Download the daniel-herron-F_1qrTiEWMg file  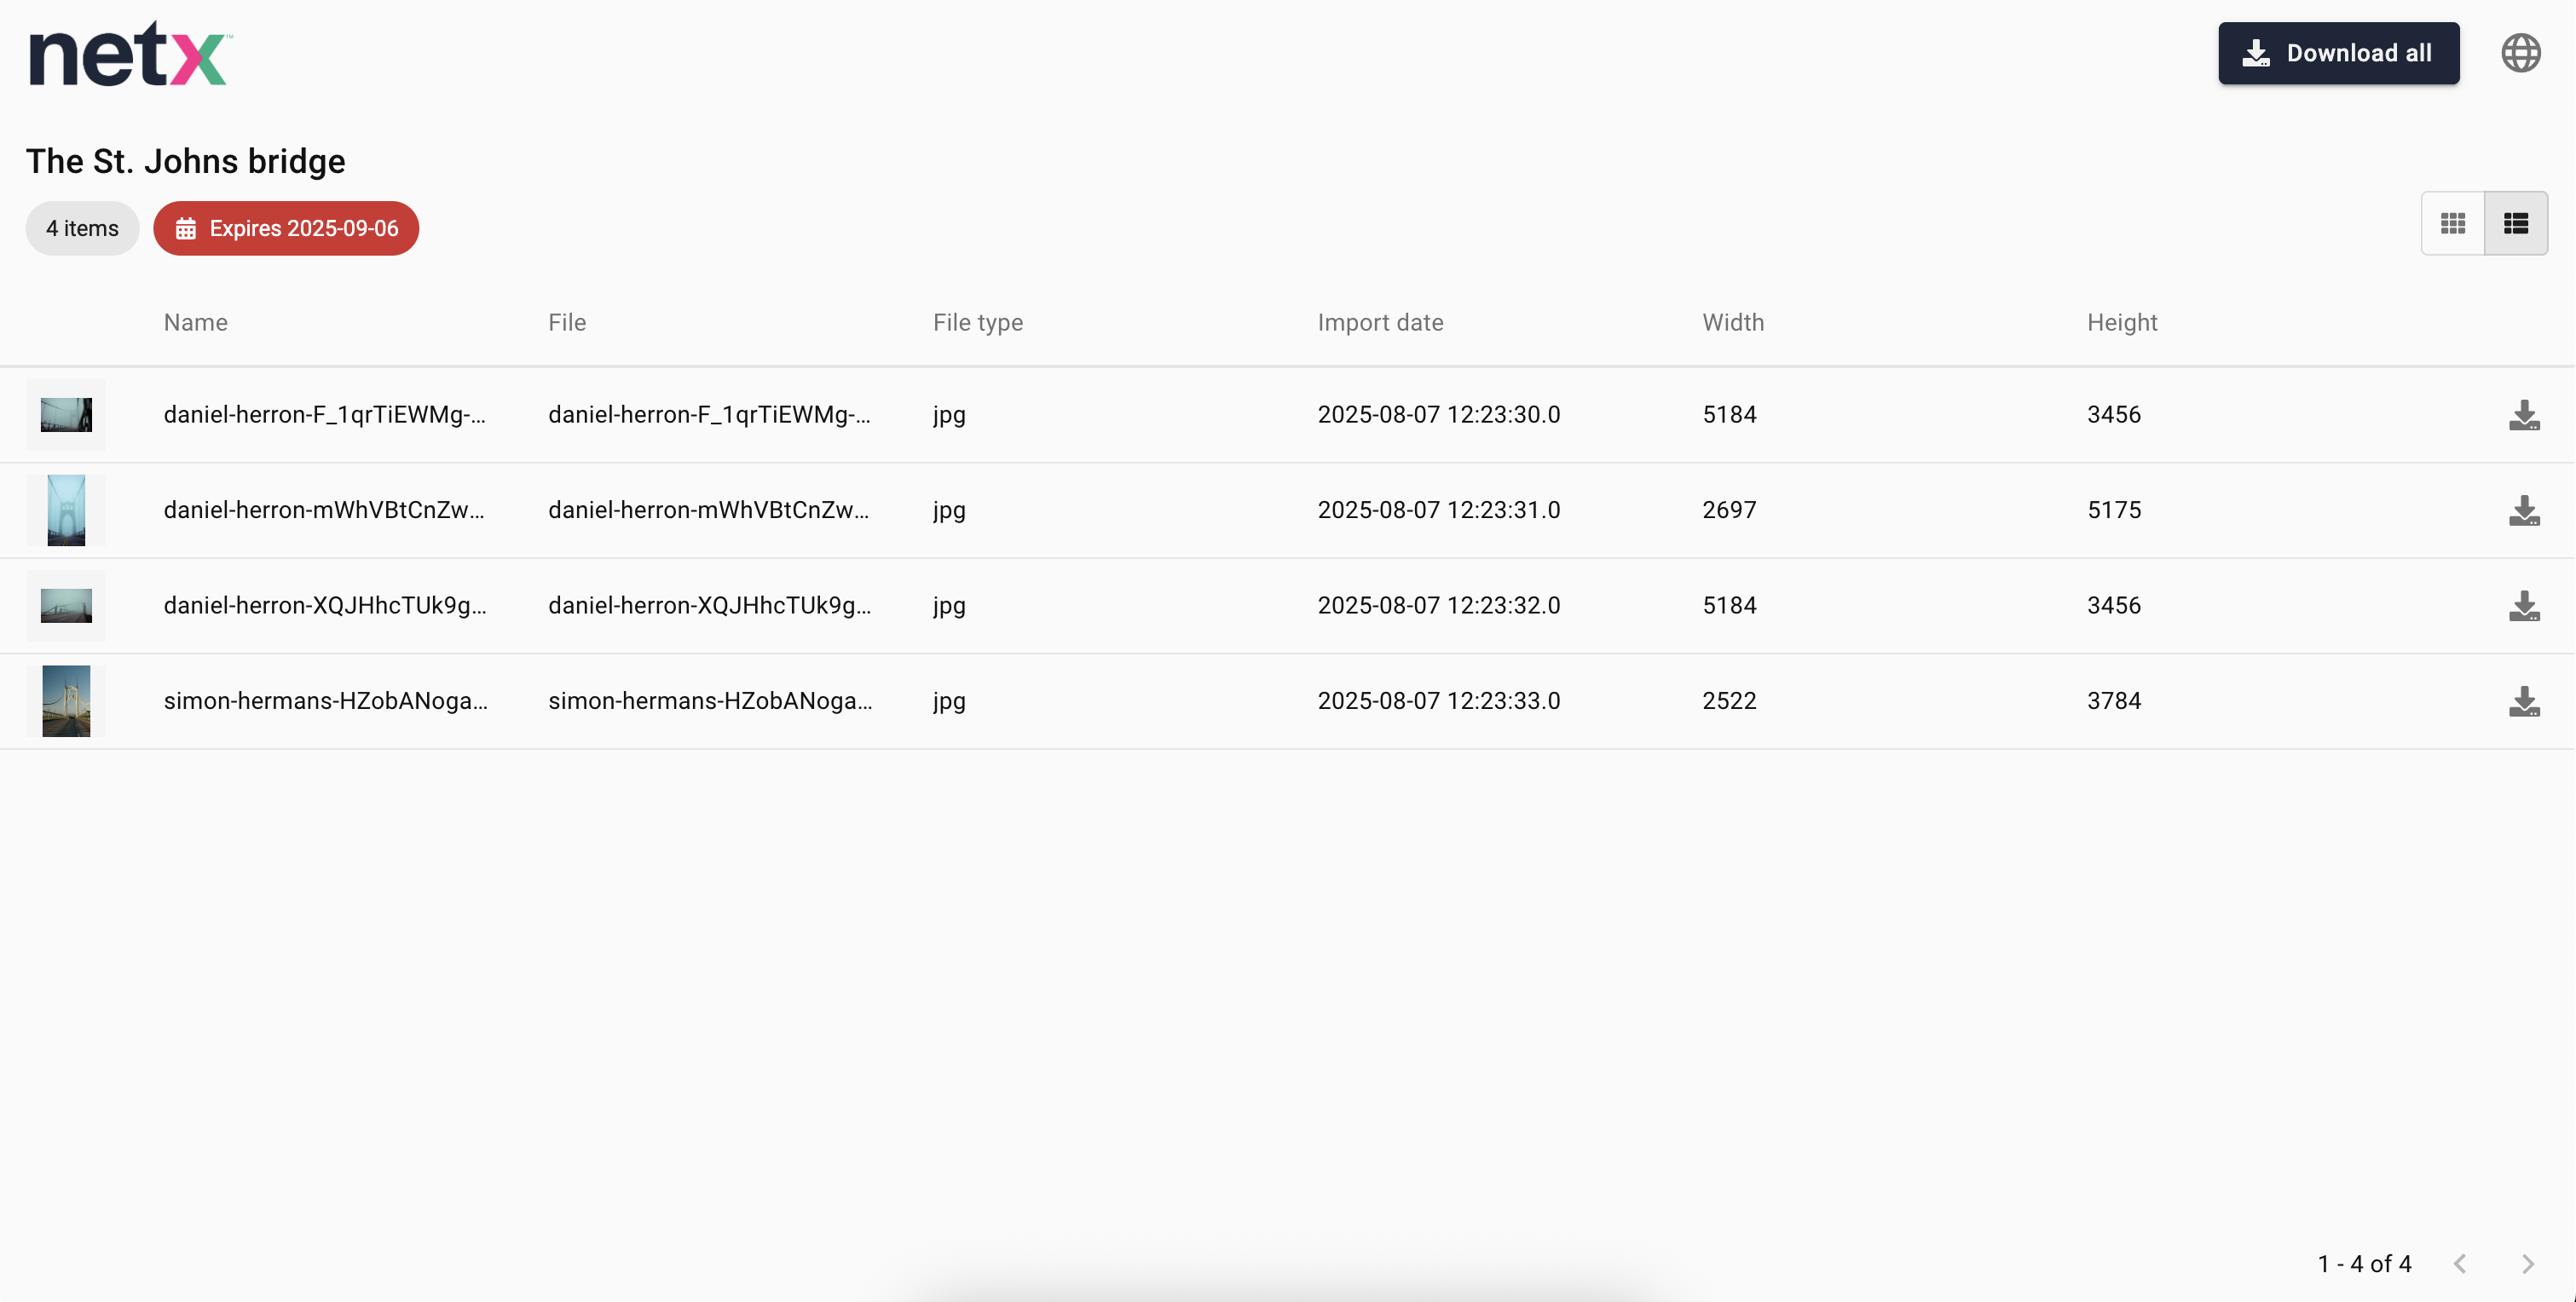(2523, 415)
